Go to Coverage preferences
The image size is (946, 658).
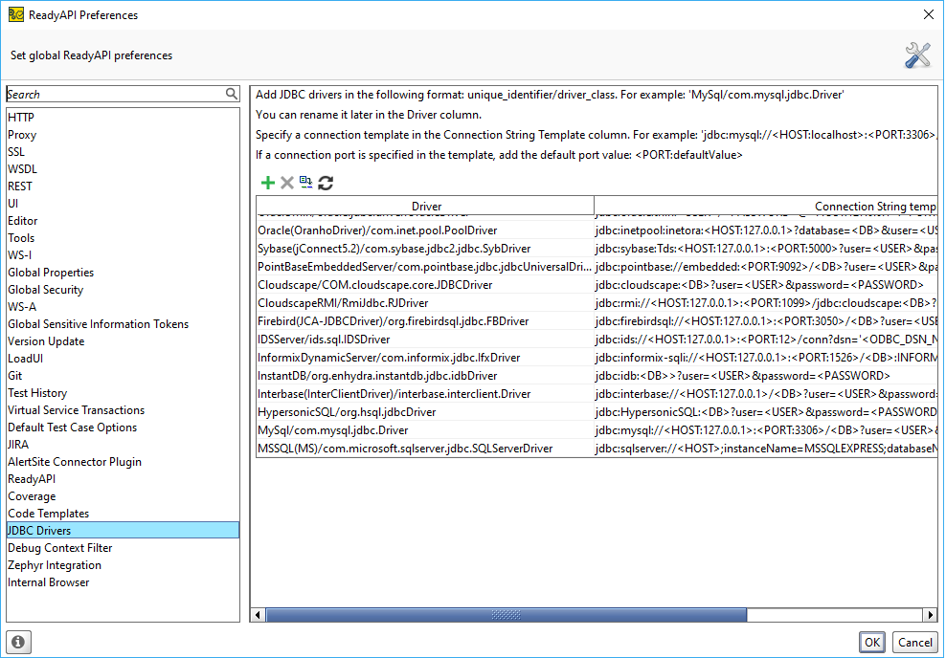tap(124, 496)
